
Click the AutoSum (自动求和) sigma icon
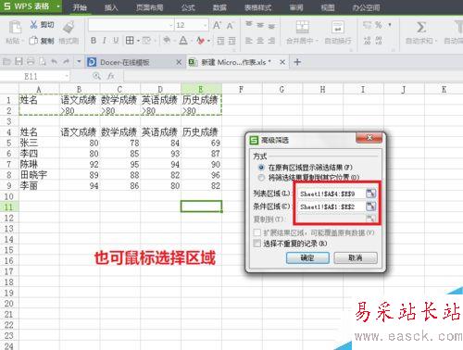click(x=421, y=27)
